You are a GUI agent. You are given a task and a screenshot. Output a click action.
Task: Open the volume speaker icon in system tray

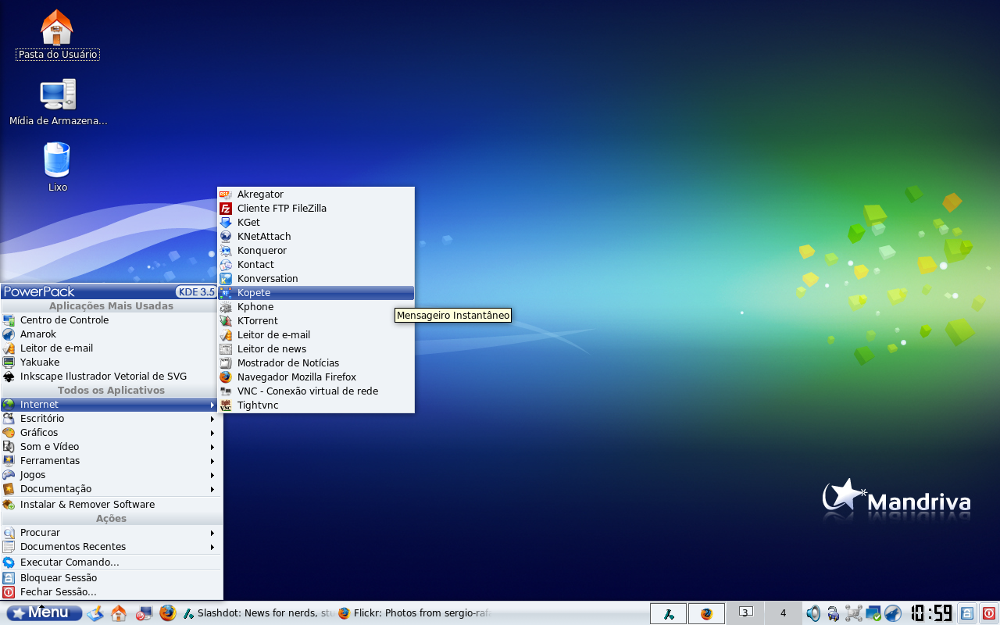[813, 613]
